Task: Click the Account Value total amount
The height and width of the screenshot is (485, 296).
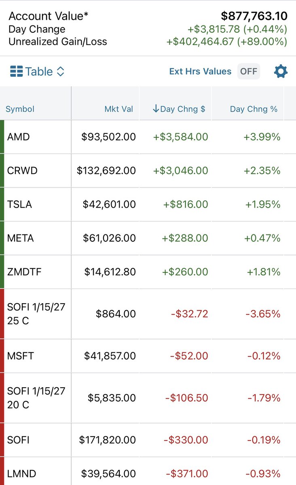Action: tap(254, 16)
